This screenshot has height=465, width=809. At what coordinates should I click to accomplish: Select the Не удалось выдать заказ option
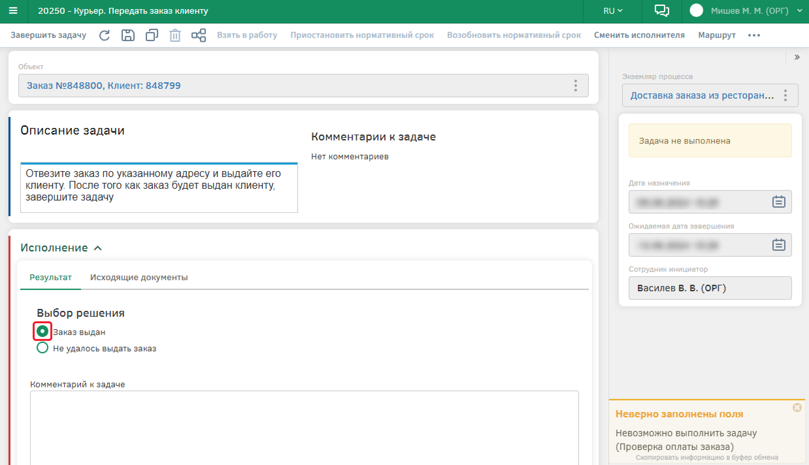click(x=42, y=348)
